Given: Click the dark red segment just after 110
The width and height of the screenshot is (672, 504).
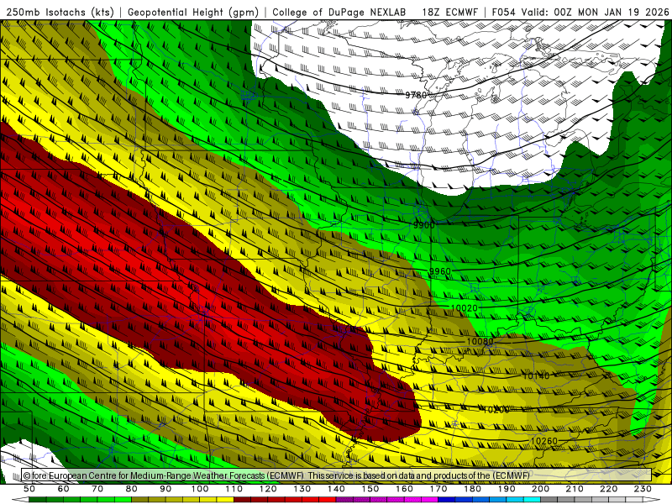Looking at the screenshot, I should coord(242,500).
